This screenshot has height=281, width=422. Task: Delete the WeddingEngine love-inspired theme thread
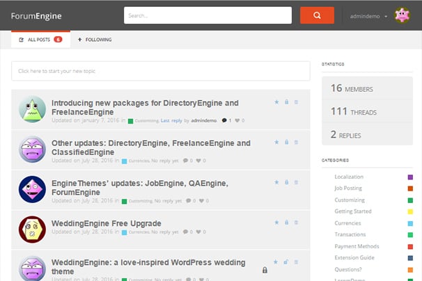296,262
